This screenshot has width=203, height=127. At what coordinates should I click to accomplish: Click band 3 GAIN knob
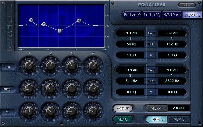pyautogui.click(x=72, y=66)
